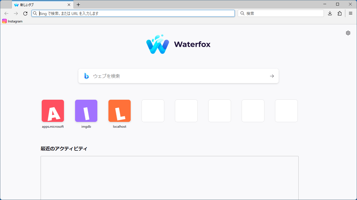Viewport: 357px width, 200px height.
Task: Open the Instagram bookmark
Action: click(13, 21)
